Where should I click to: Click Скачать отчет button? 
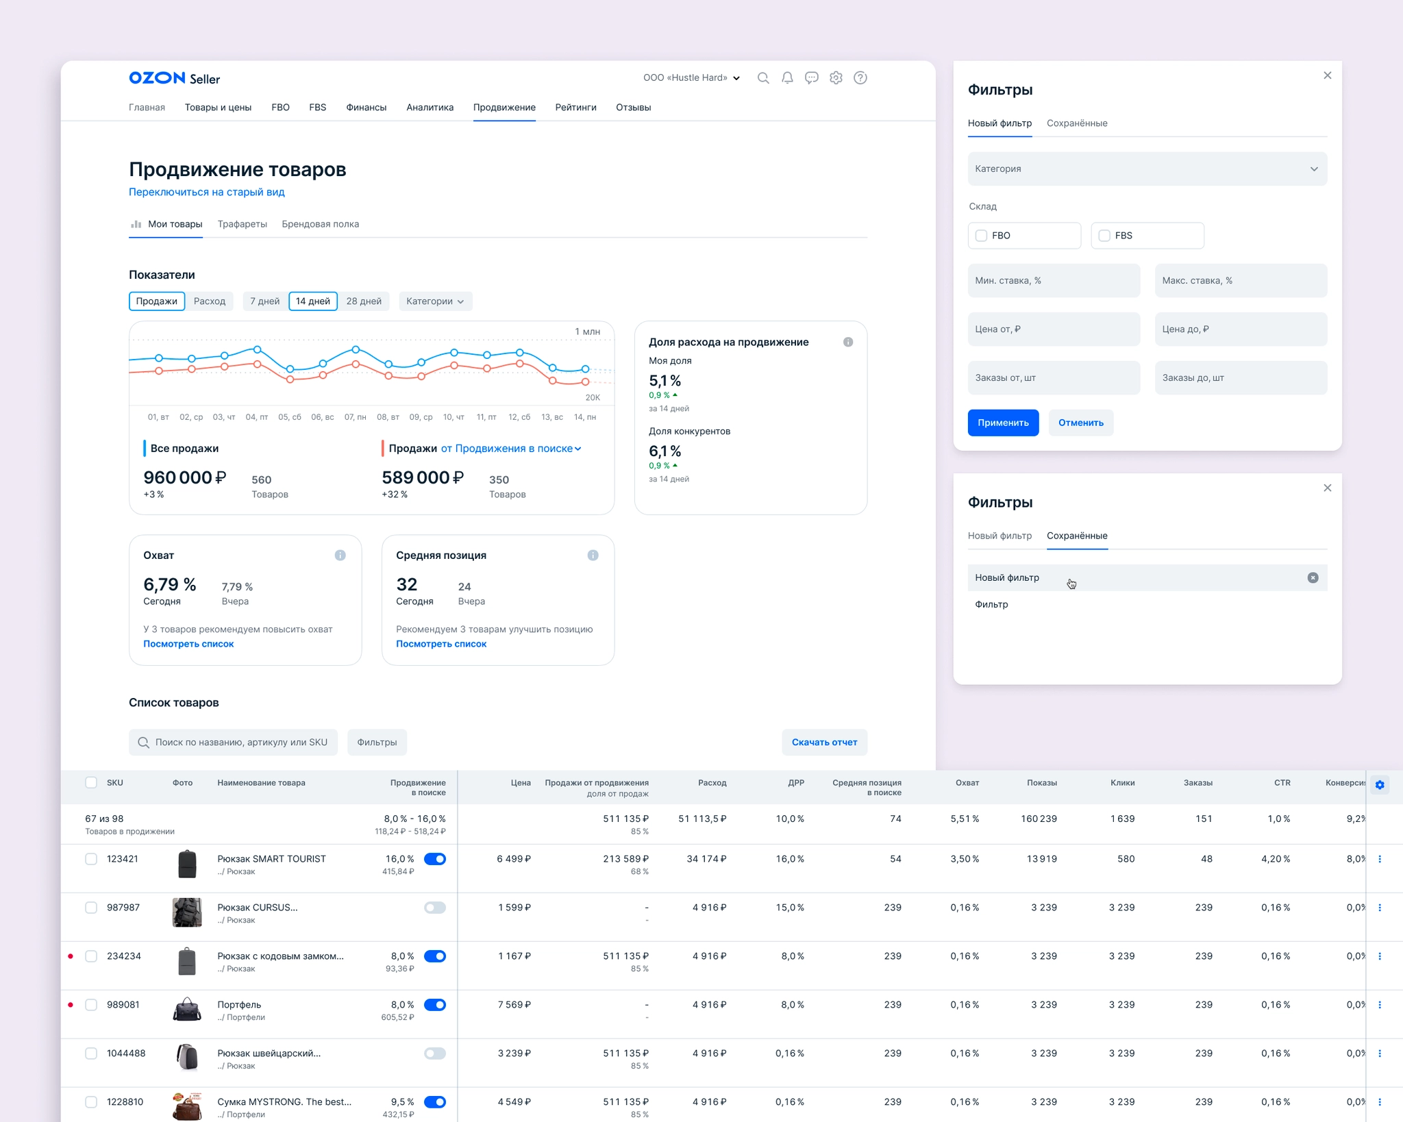(x=825, y=743)
